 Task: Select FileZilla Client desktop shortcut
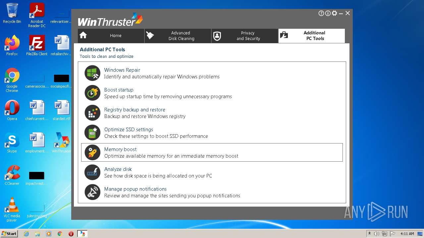37,46
